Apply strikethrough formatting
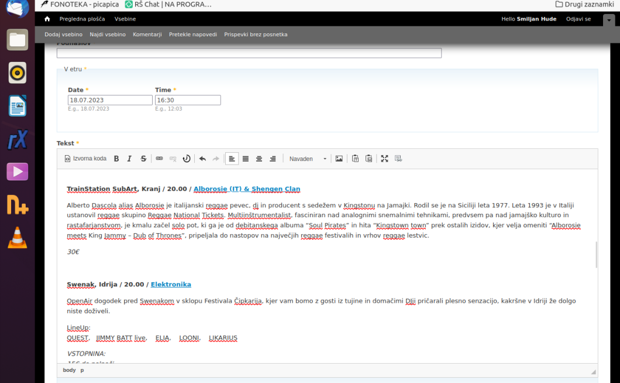 pyautogui.click(x=143, y=159)
